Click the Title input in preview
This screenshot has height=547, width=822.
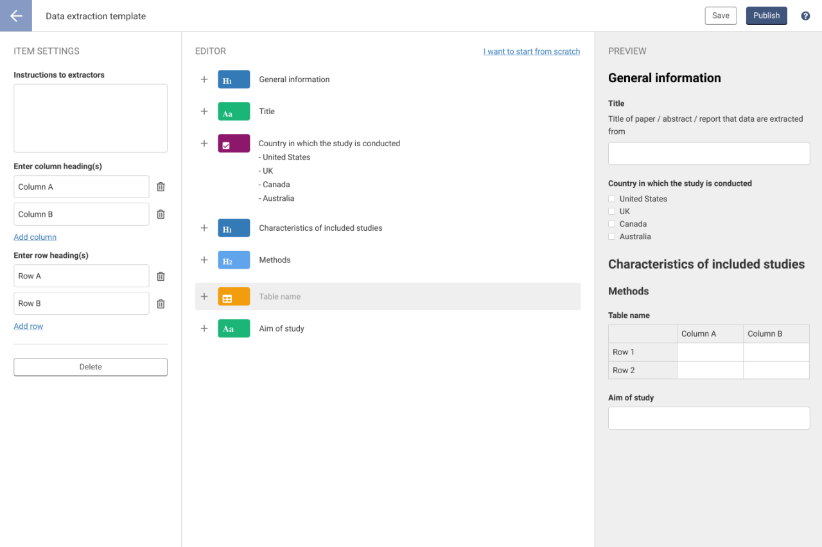click(x=709, y=154)
